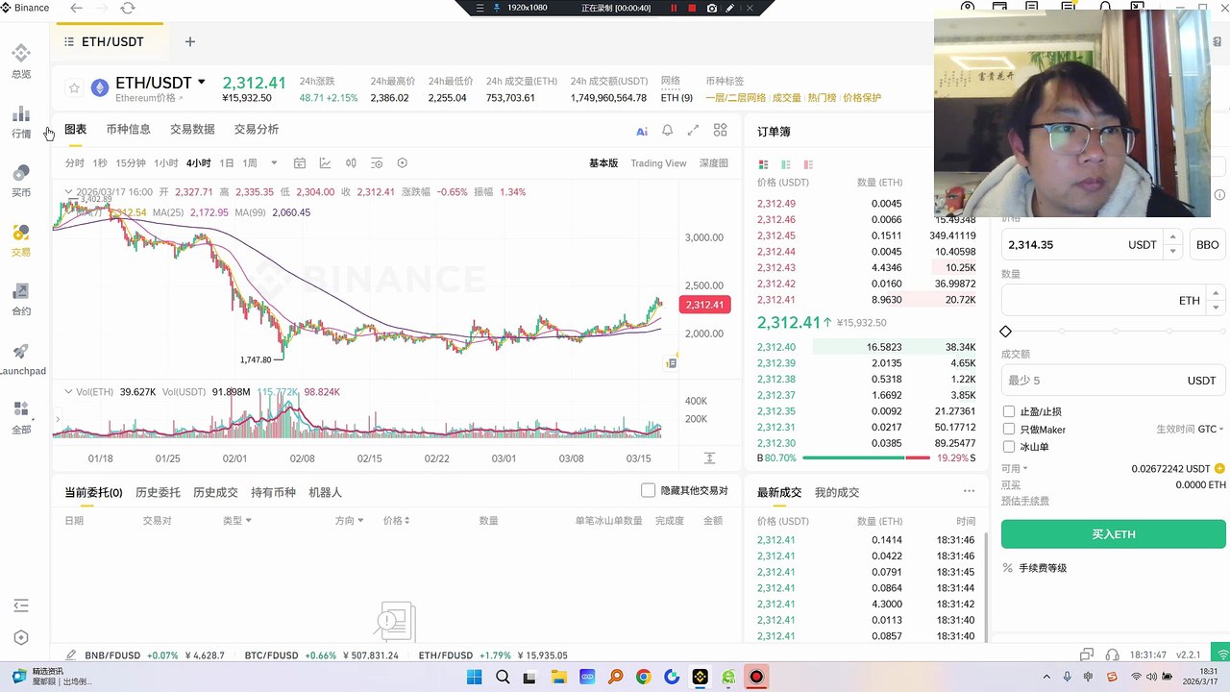Change candlestick style icon in chart toolbar

point(351,163)
